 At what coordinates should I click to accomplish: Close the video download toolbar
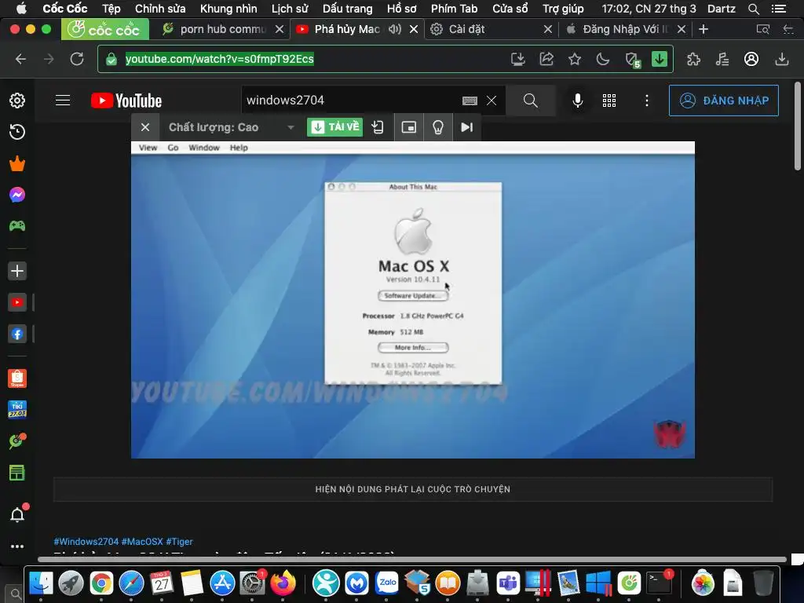tap(145, 127)
